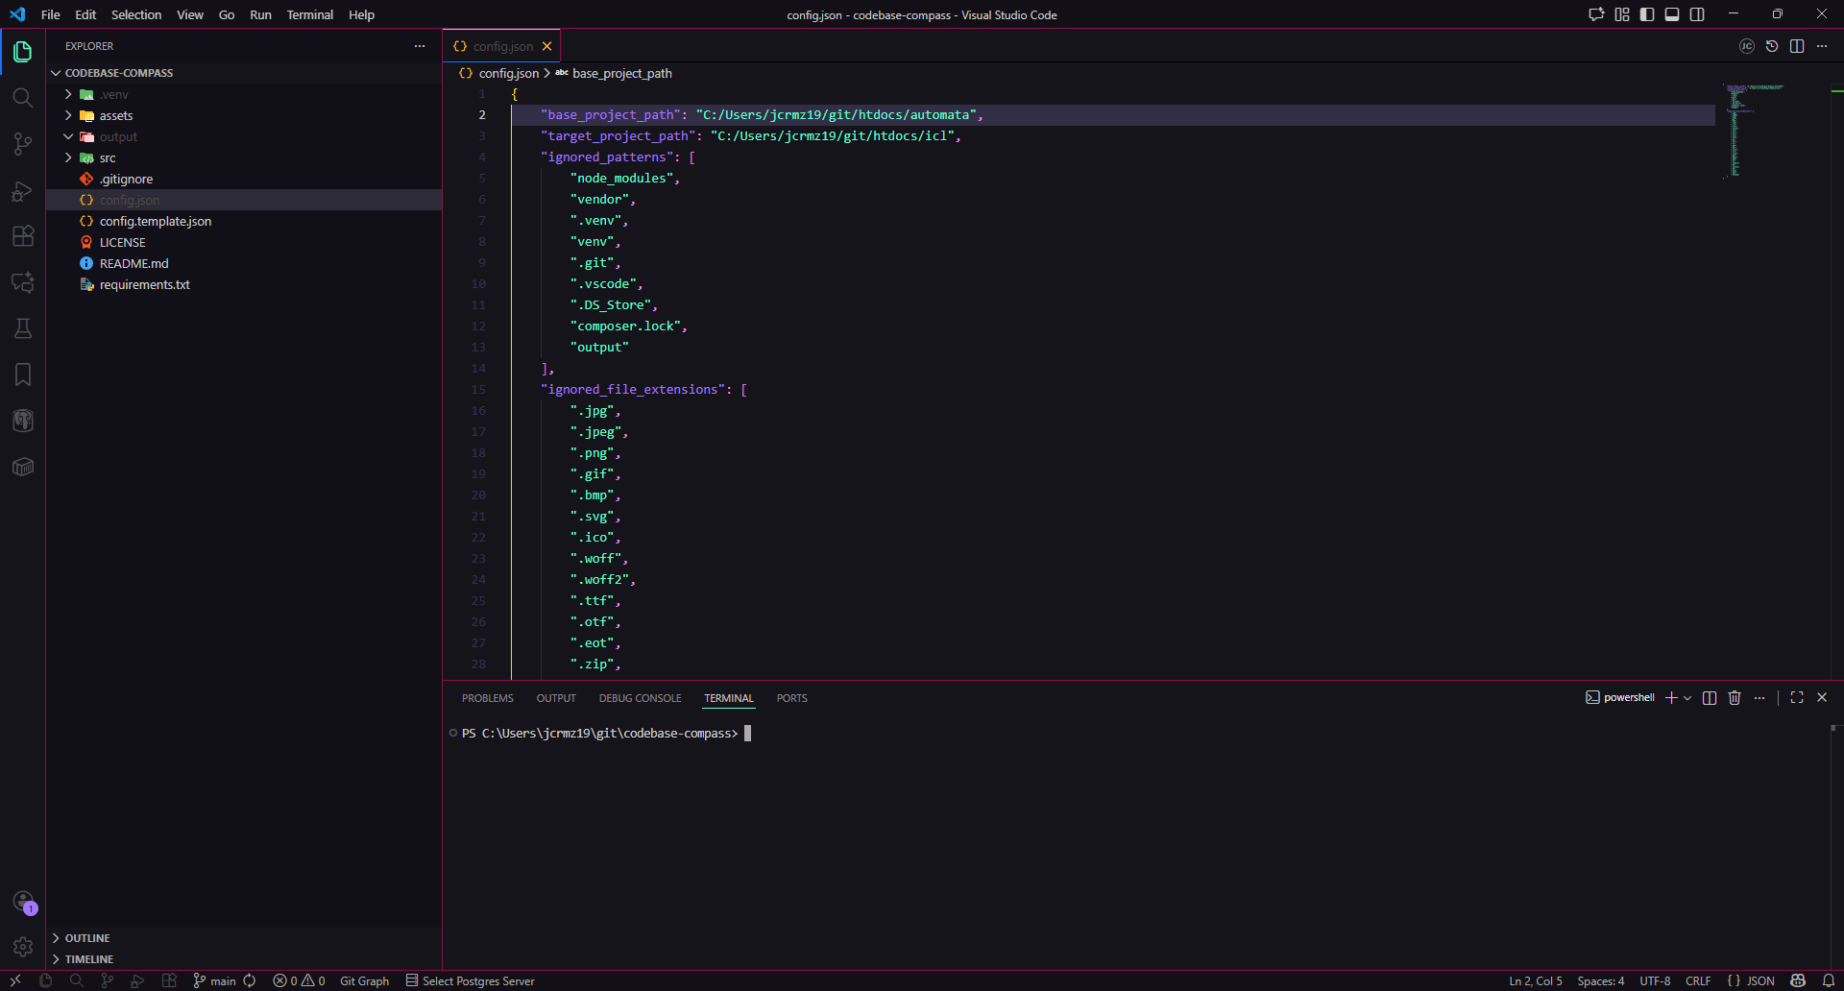Open the Search view in activity bar
Image resolution: width=1844 pixels, height=991 pixels.
23,98
